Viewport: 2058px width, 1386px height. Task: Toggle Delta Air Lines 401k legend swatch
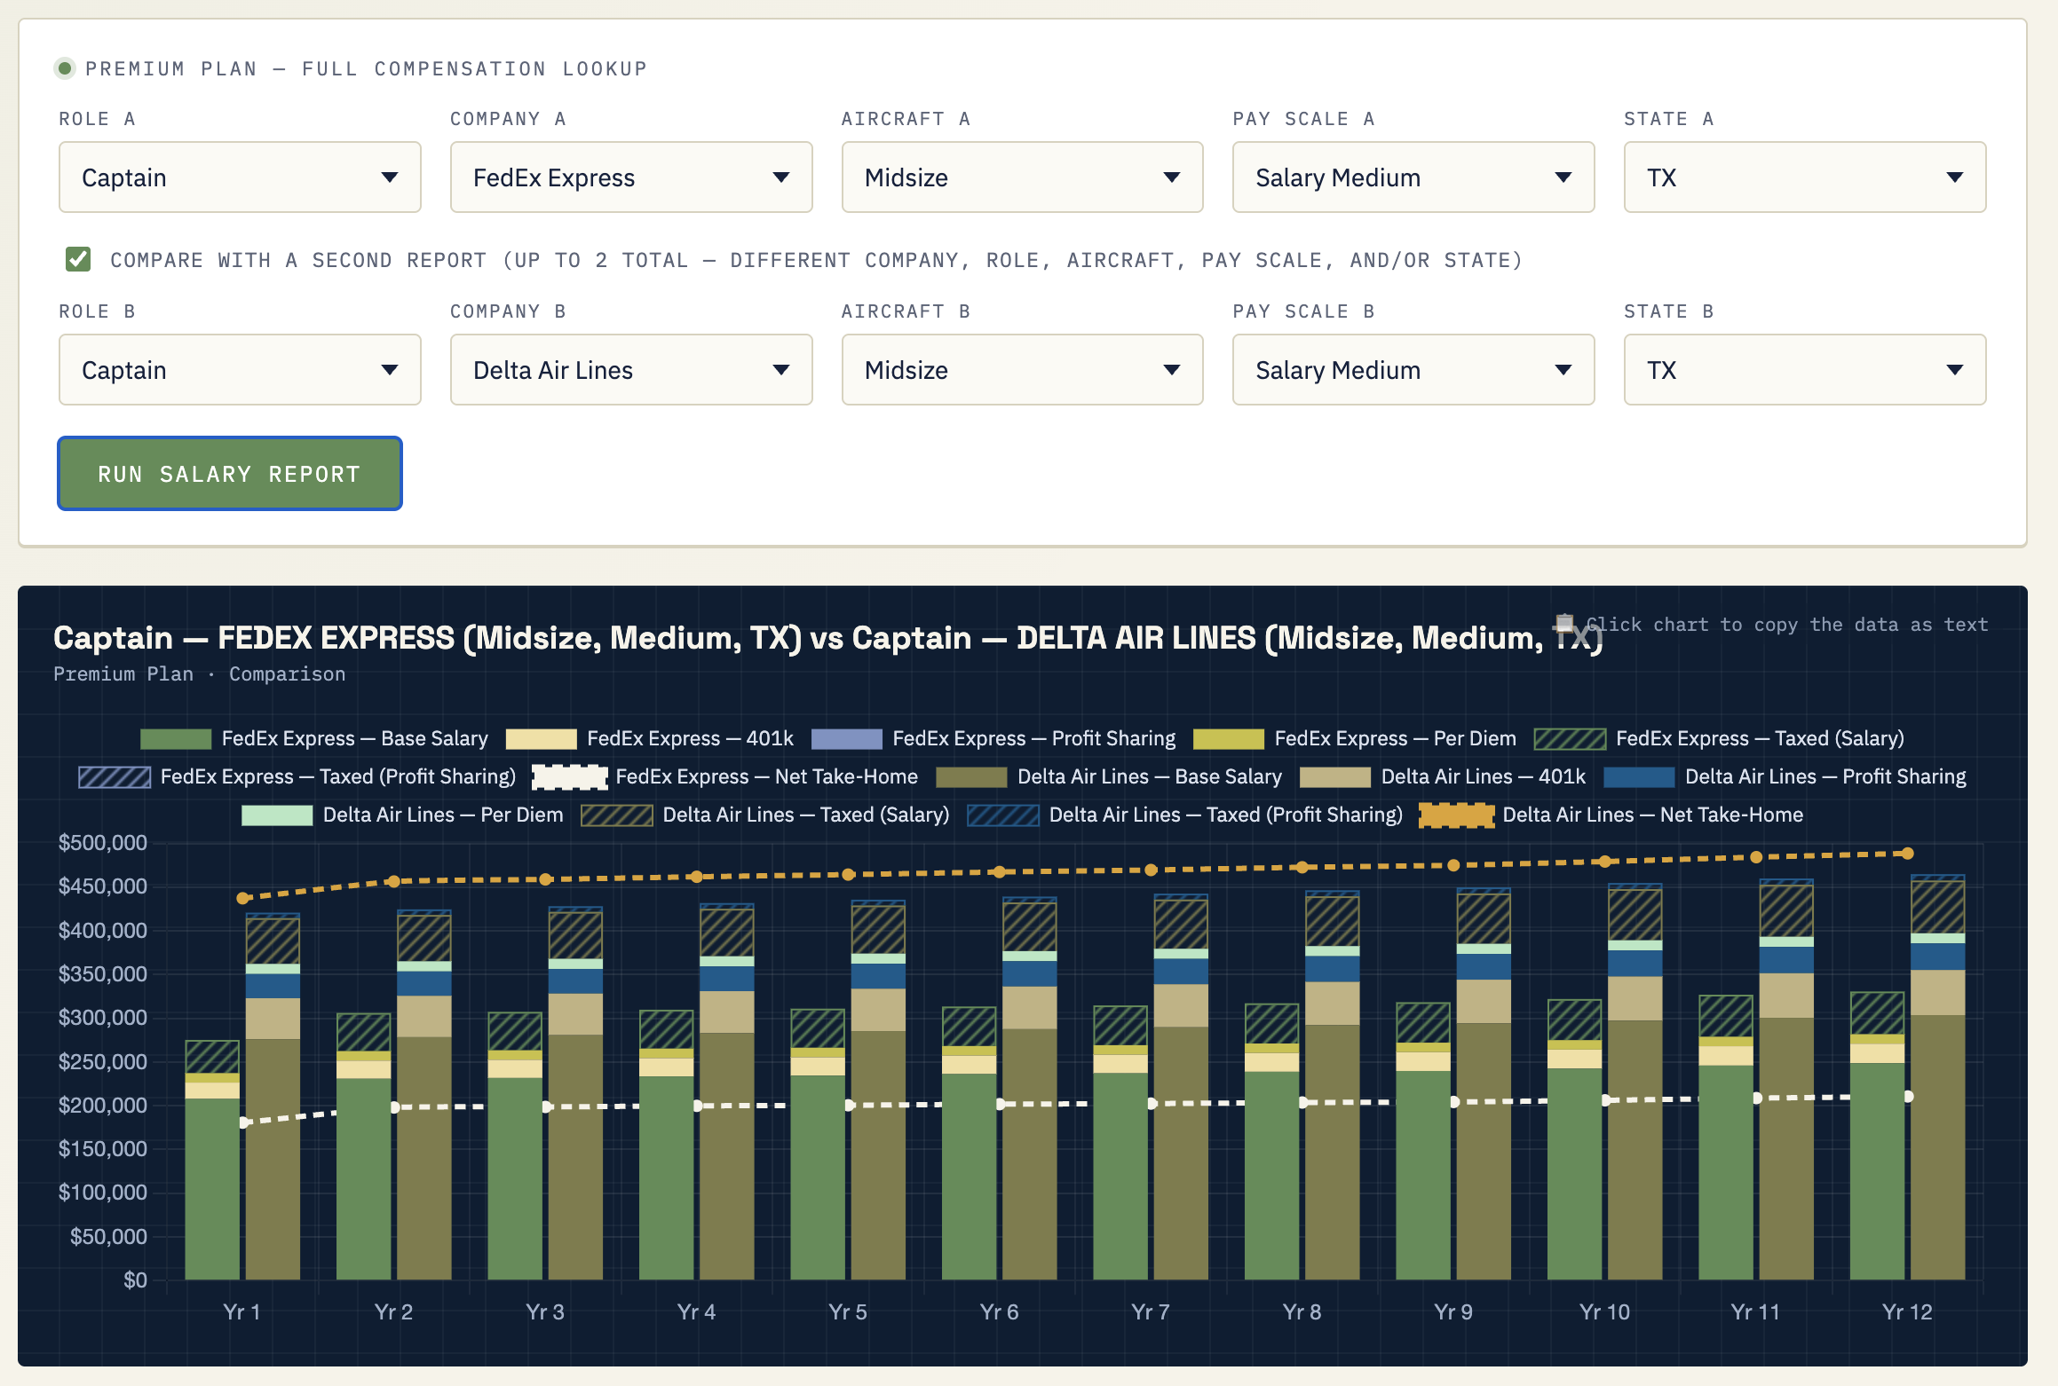(x=1335, y=777)
